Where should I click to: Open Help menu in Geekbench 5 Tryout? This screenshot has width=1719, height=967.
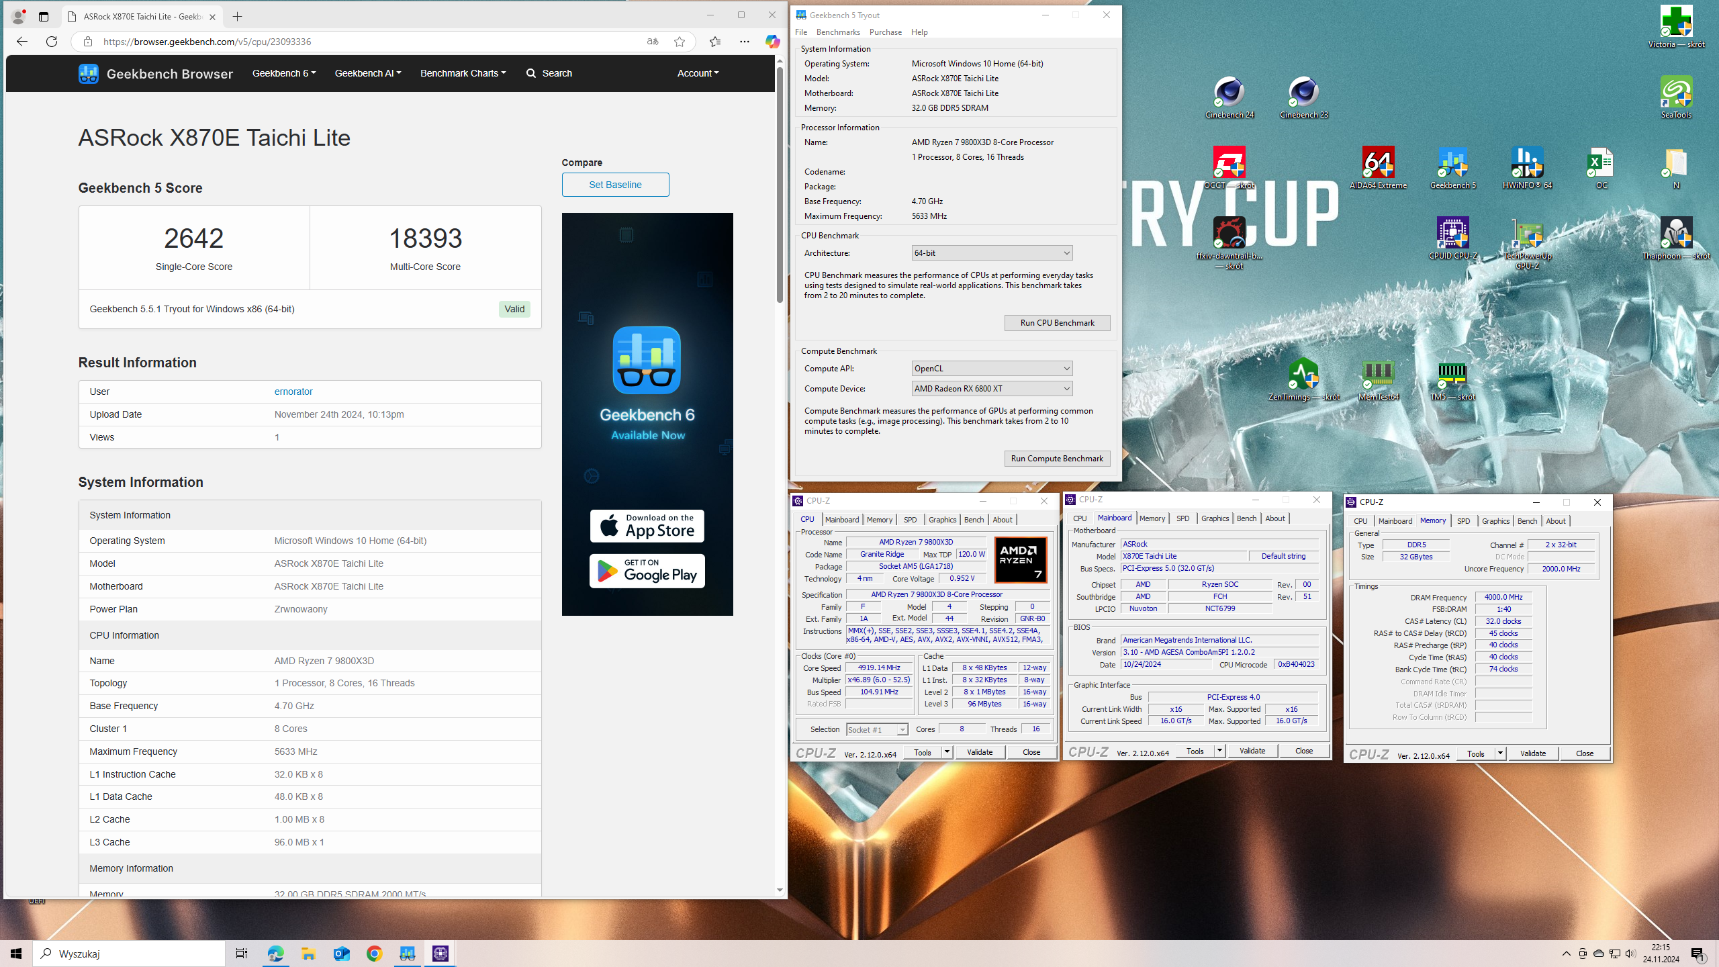919,32
